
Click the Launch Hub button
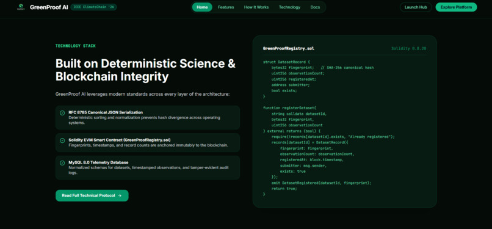416,7
